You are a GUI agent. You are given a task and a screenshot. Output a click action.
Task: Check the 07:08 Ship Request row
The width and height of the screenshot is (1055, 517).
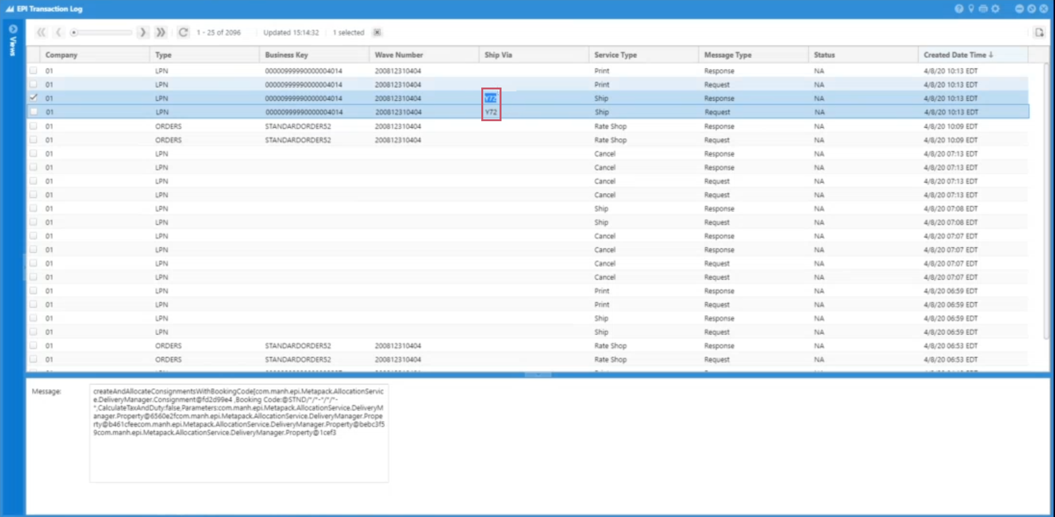[x=33, y=222]
